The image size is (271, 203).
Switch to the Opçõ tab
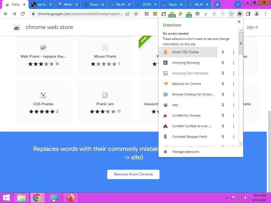tap(173, 4)
